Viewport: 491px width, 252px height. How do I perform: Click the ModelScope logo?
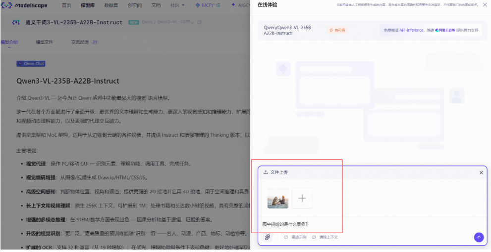click(x=24, y=5)
